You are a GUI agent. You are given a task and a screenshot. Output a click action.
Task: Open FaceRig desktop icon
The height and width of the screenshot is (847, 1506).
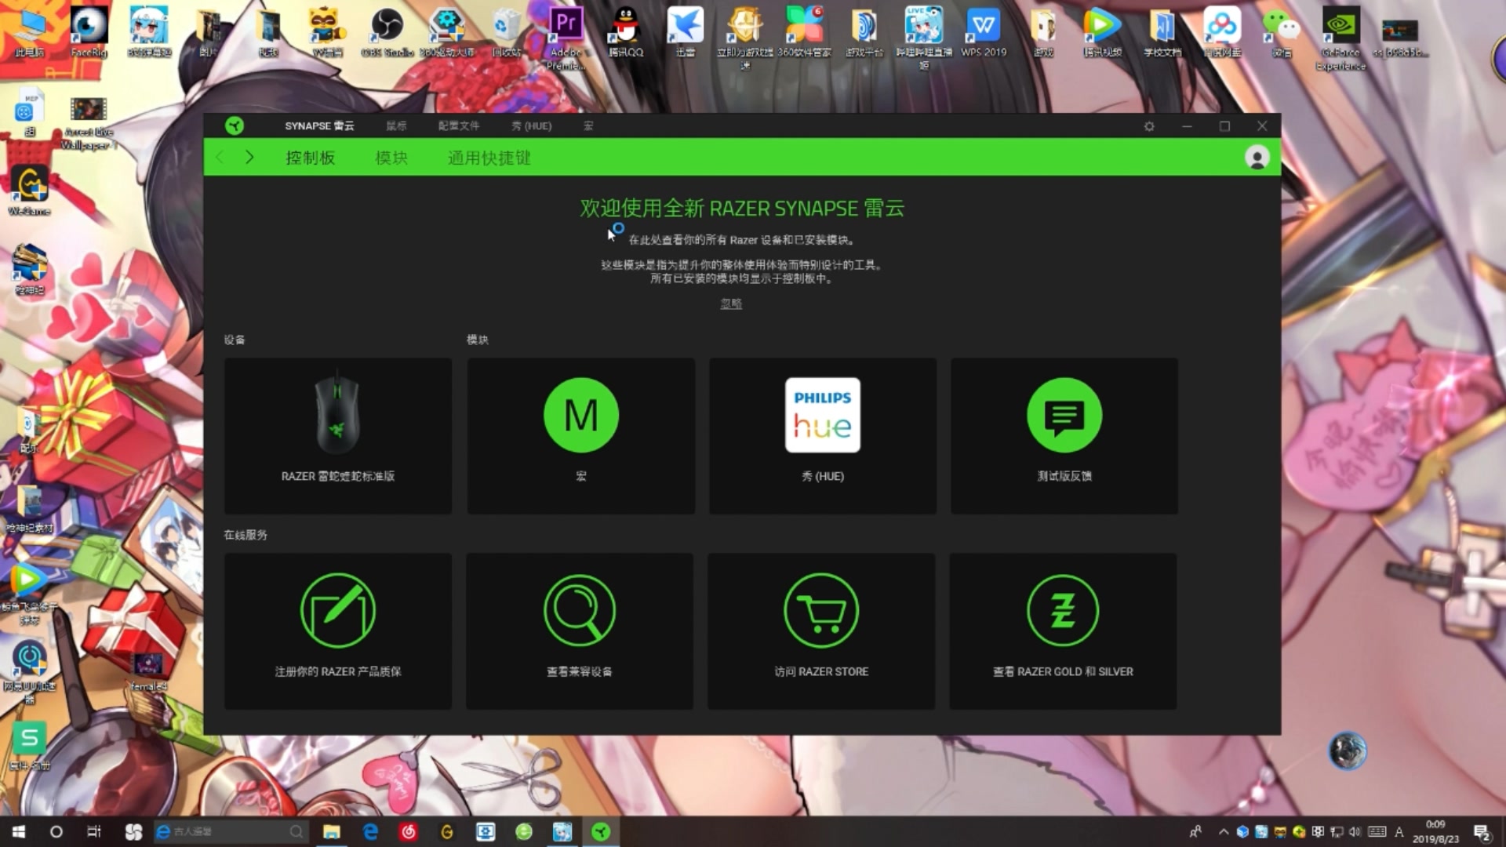(x=89, y=31)
